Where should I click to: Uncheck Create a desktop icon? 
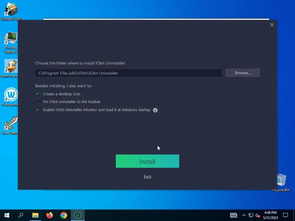point(37,94)
